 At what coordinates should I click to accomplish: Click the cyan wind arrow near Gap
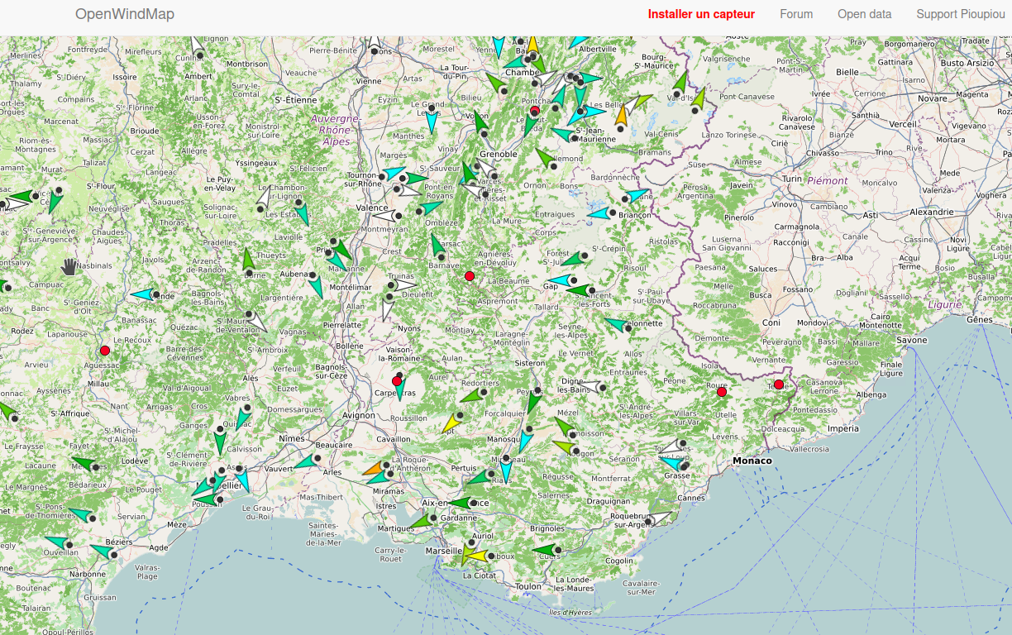point(561,281)
